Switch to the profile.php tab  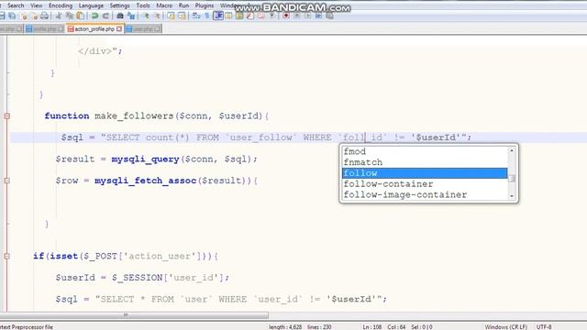coord(44,28)
